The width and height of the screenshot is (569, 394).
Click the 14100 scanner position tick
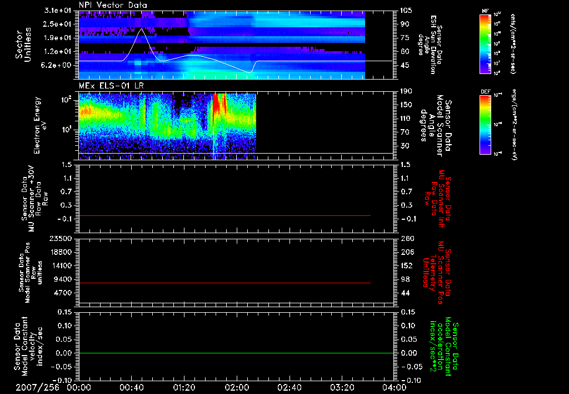tap(61, 265)
